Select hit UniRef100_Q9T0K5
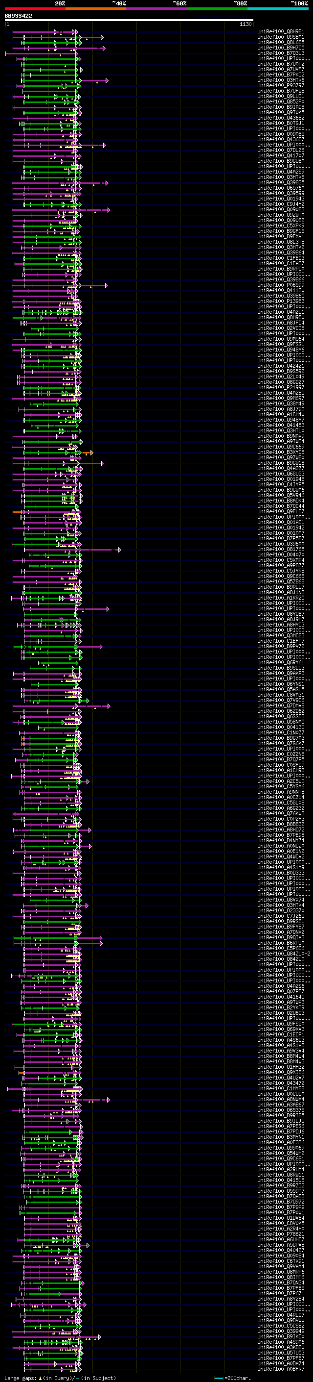 (x=281, y=113)
